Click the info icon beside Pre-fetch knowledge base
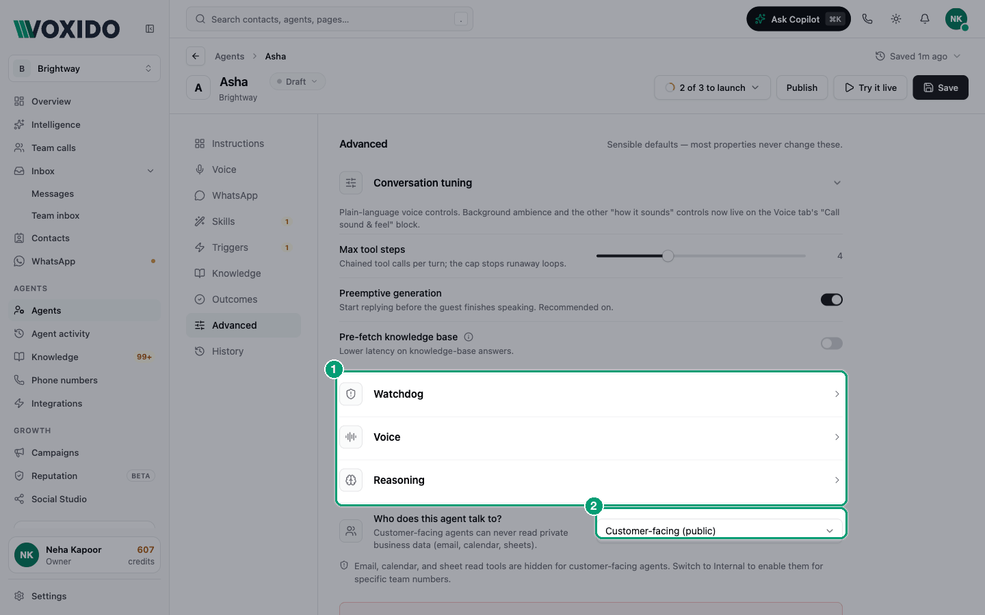This screenshot has width=985, height=615. 469,337
